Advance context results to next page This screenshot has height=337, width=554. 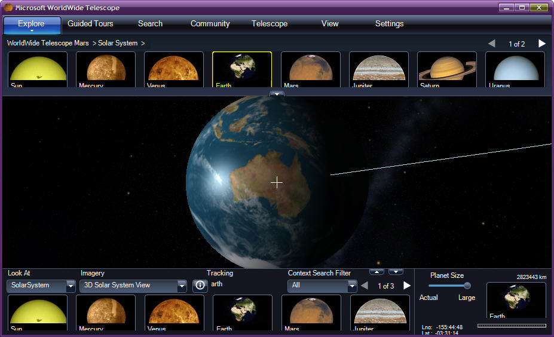pyautogui.click(x=407, y=286)
